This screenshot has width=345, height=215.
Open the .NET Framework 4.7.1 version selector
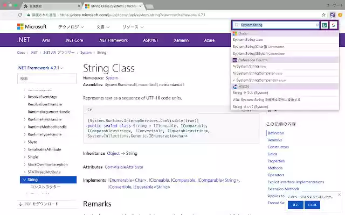pyautogui.click(x=40, y=68)
